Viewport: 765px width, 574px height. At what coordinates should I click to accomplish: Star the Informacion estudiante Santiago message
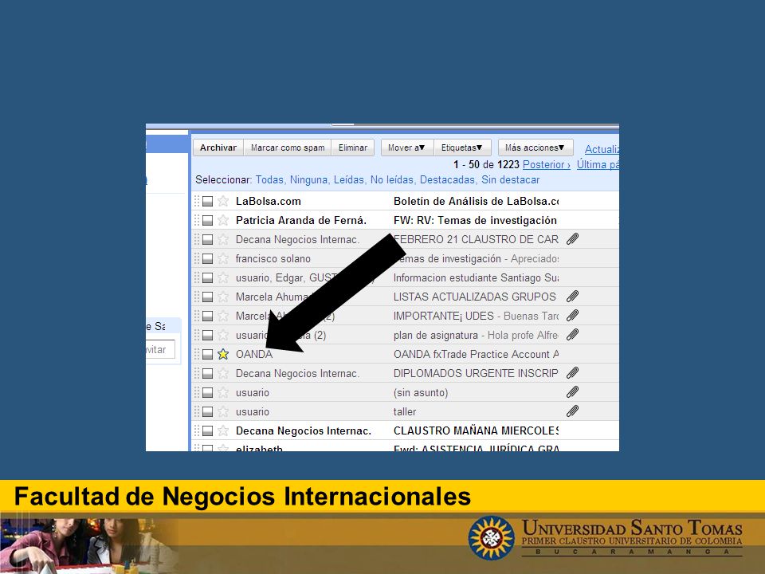[223, 277]
